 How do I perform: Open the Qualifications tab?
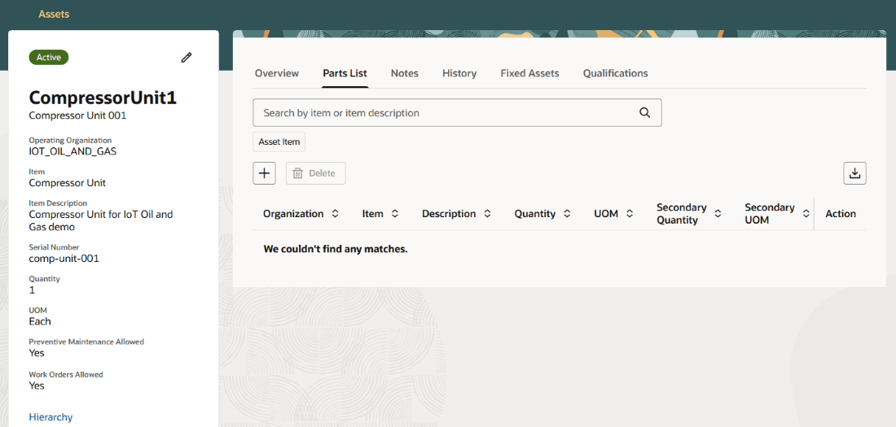pos(616,73)
